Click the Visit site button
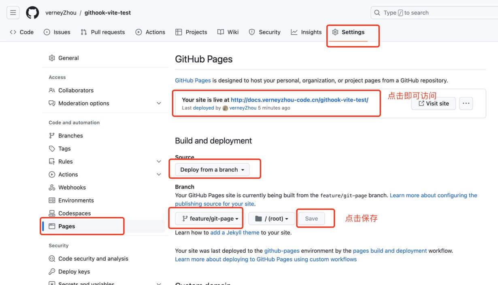498x285 pixels. pos(433,103)
